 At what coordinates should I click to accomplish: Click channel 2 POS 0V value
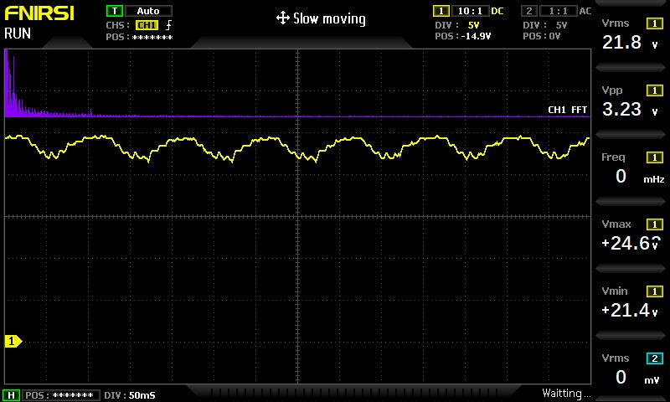(x=554, y=36)
